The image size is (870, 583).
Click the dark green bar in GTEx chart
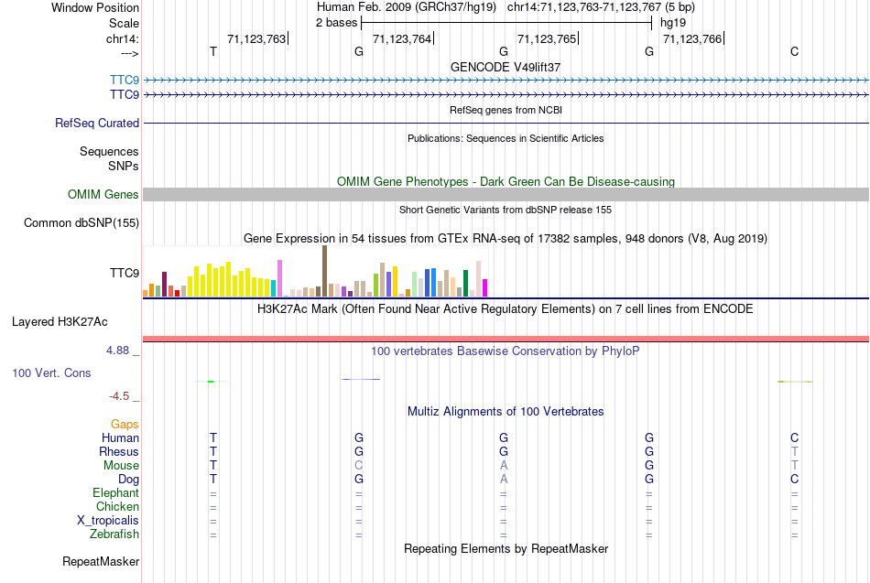coord(465,284)
